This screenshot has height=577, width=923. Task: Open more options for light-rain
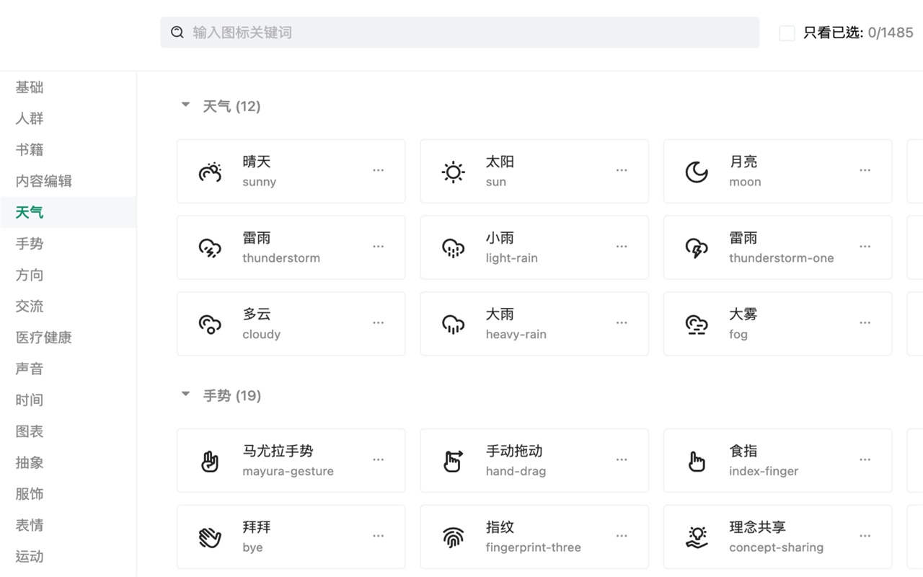click(622, 247)
